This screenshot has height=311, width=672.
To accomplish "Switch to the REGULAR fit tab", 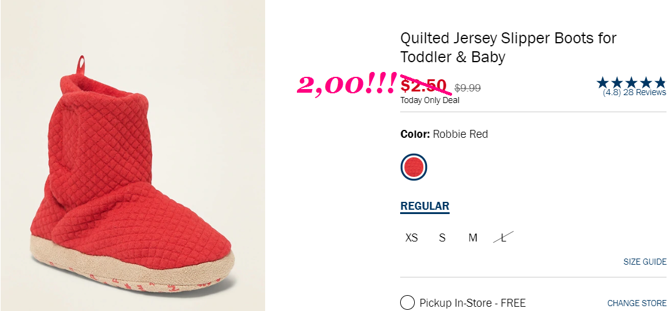I will (x=425, y=206).
